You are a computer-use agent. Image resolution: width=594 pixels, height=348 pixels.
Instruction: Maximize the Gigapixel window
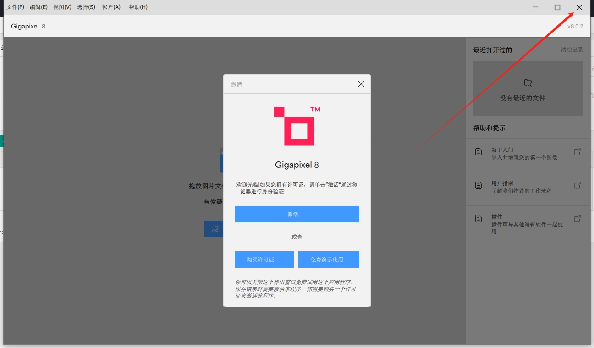click(x=557, y=7)
